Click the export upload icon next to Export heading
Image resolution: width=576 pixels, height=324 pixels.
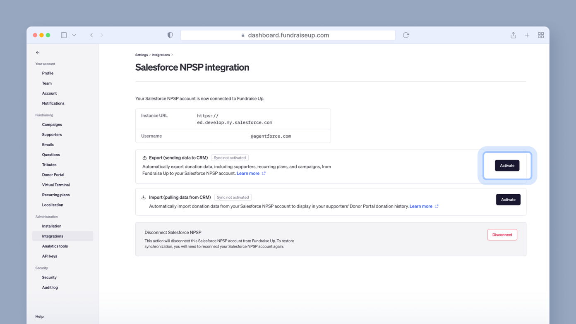tap(144, 157)
